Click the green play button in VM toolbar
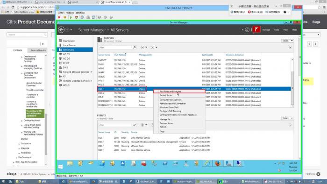This screenshot has width=327, height=184. click(71, 17)
